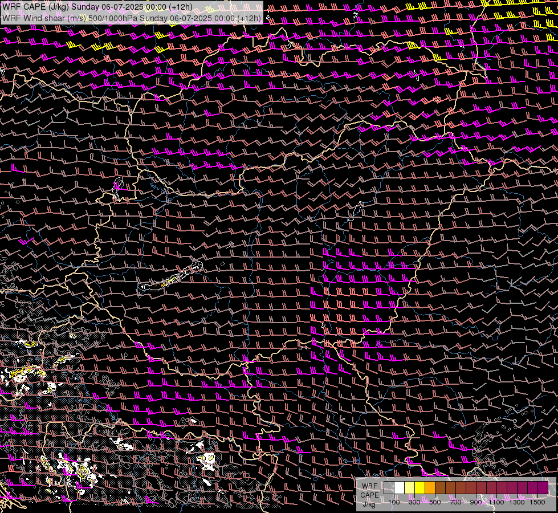Click the 100 legend value
Image resolution: width=558 pixels, height=513 pixels.
(x=394, y=502)
